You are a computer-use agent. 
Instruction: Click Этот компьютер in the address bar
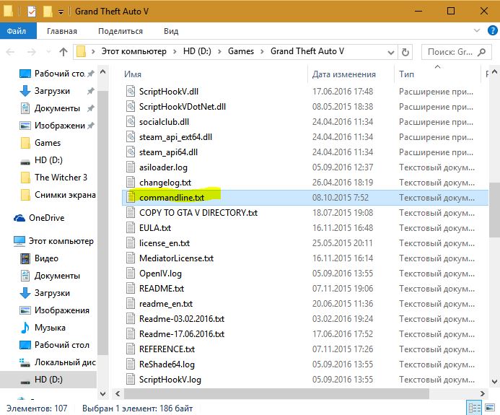(134, 51)
